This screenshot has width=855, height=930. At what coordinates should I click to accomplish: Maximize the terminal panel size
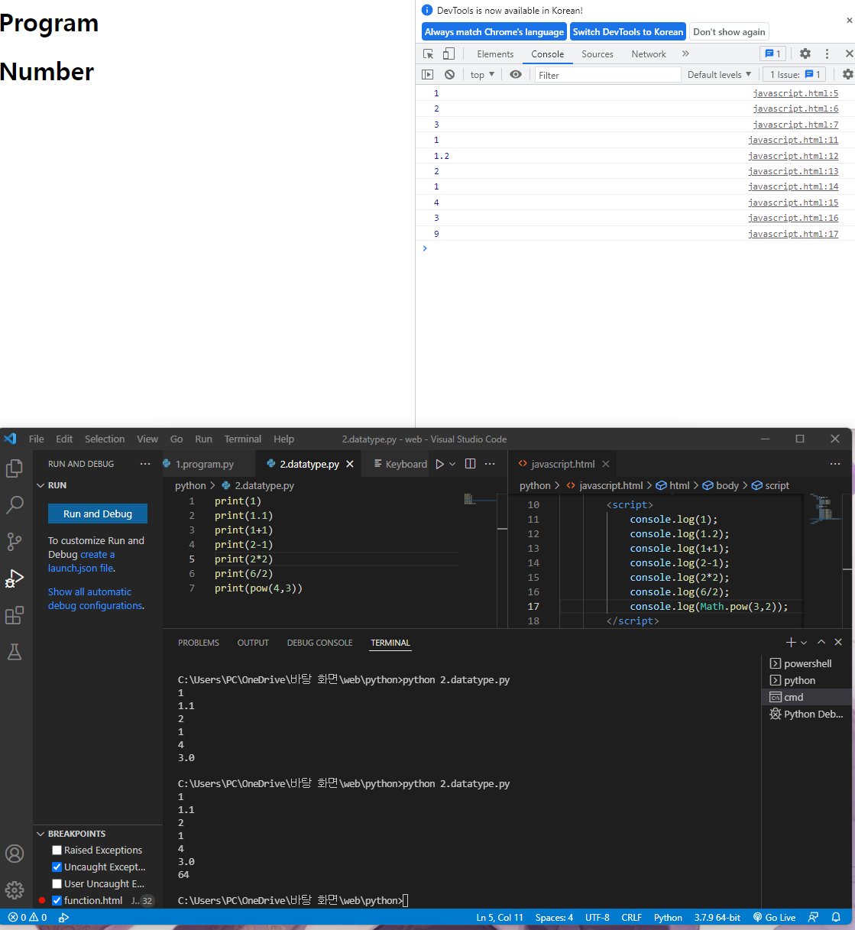[x=821, y=643]
